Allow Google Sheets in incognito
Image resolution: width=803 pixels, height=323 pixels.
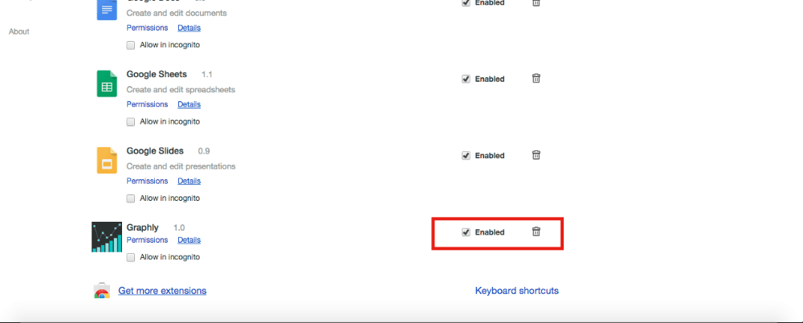(131, 122)
